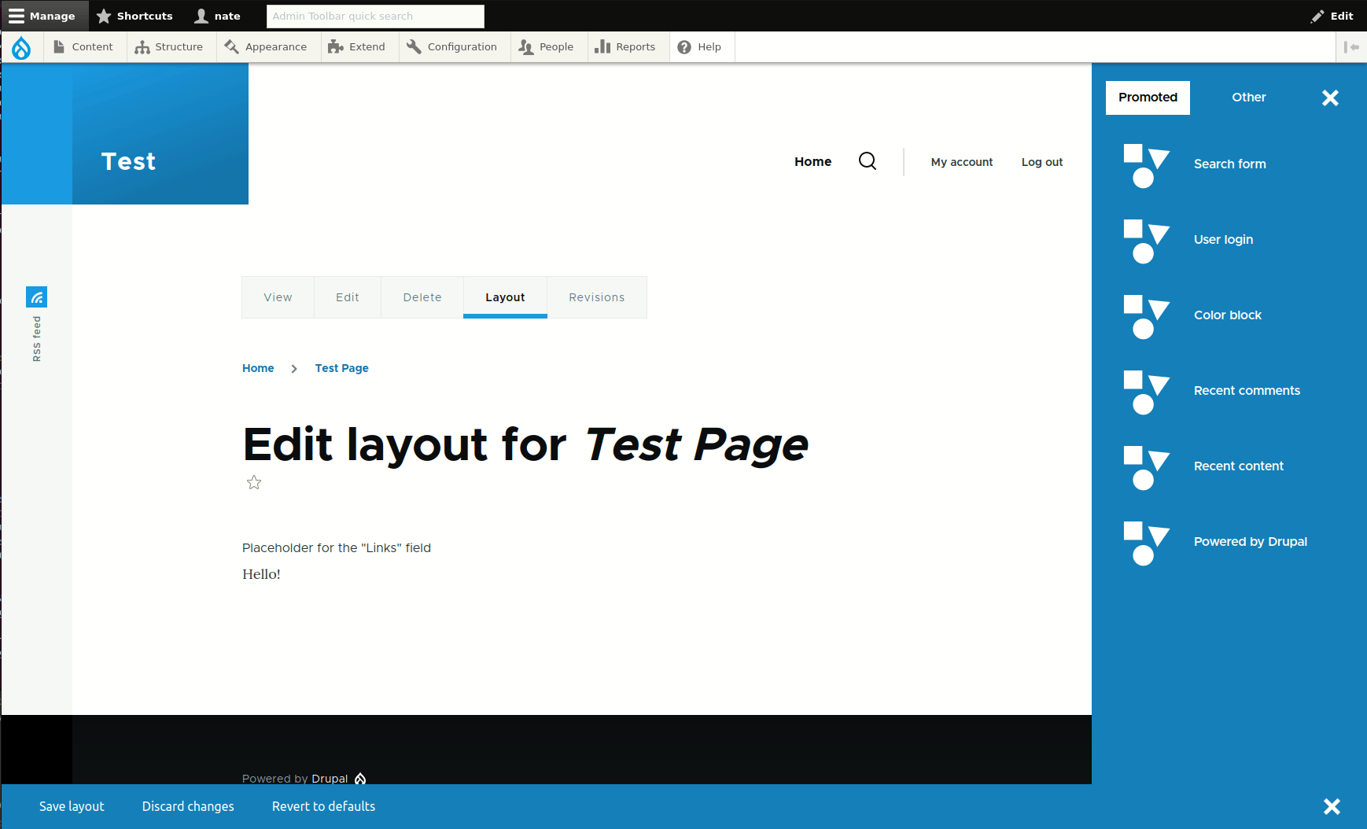The image size is (1367, 829).
Task: Expand the Shortcuts tray
Action: click(x=135, y=16)
